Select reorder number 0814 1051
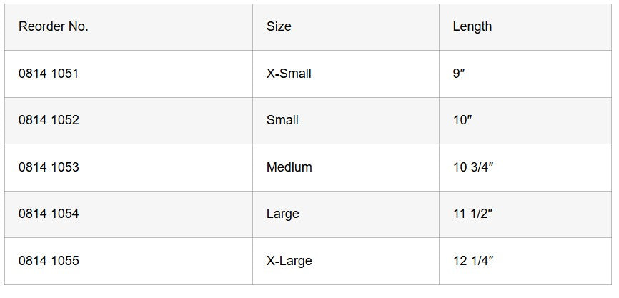 click(x=49, y=74)
